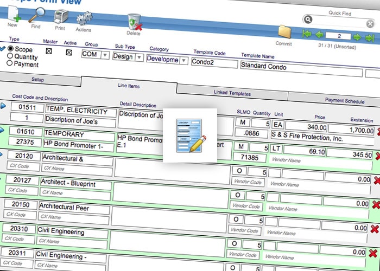Expand row 20120 blue arrow
Viewport: 380px width, 271px height.
1,154
